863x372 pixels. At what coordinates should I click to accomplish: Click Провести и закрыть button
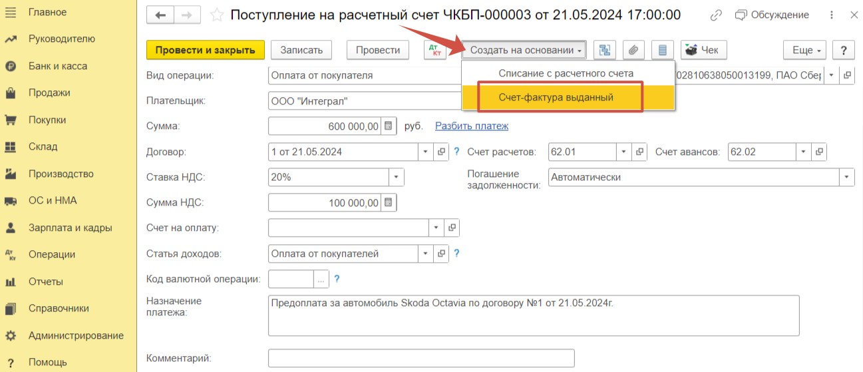pos(206,50)
